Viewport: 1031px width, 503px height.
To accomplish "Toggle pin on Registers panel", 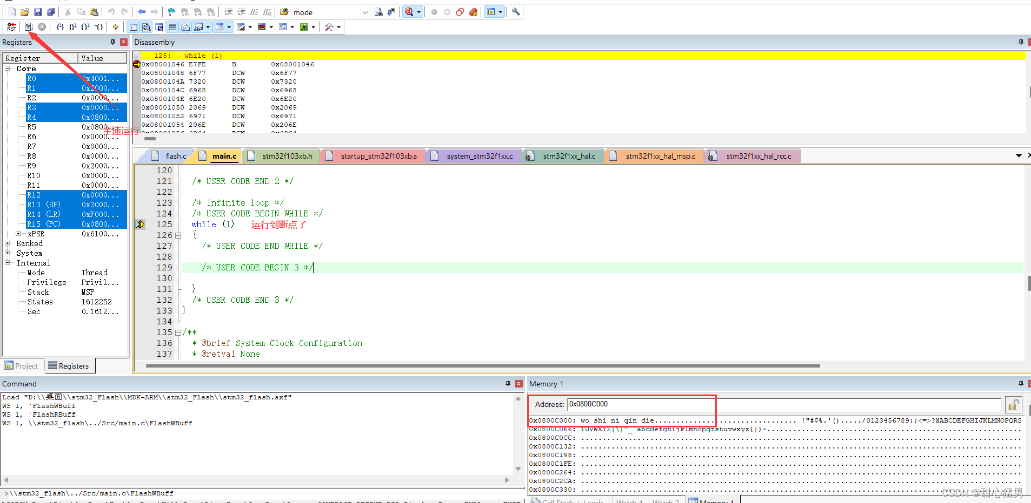I will [x=112, y=42].
